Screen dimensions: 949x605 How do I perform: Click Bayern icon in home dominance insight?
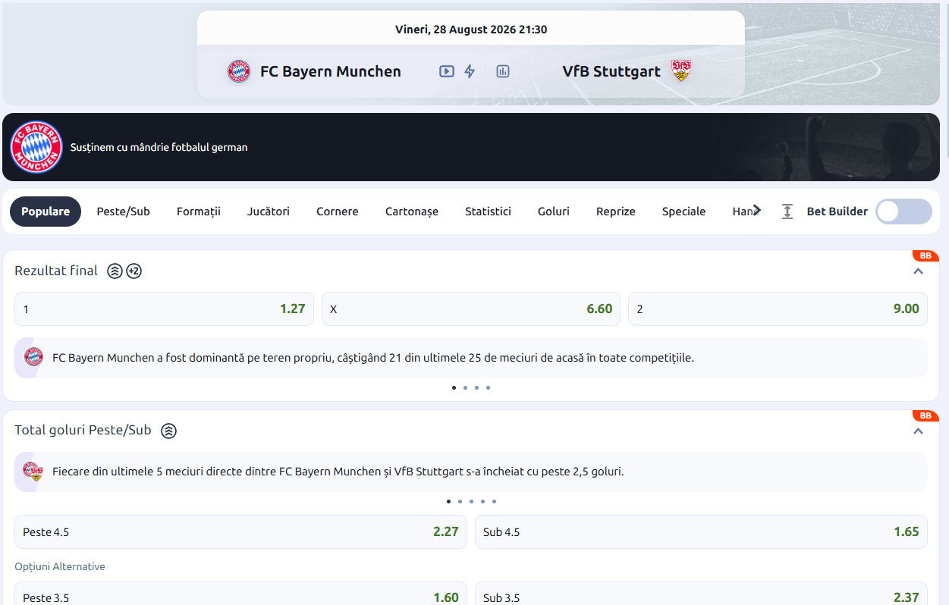pos(33,357)
